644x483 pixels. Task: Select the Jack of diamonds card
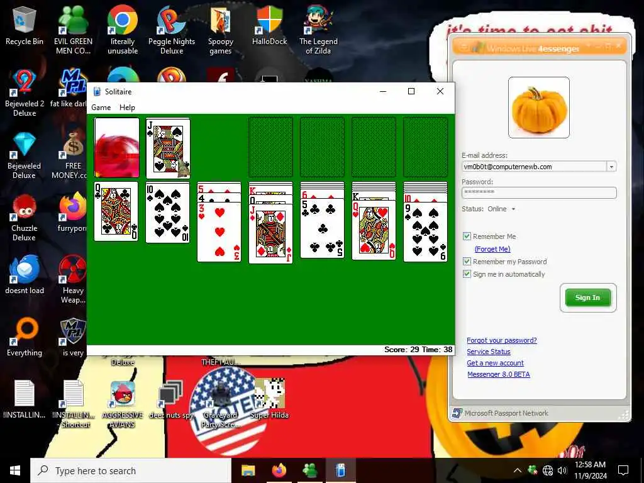[270, 233]
